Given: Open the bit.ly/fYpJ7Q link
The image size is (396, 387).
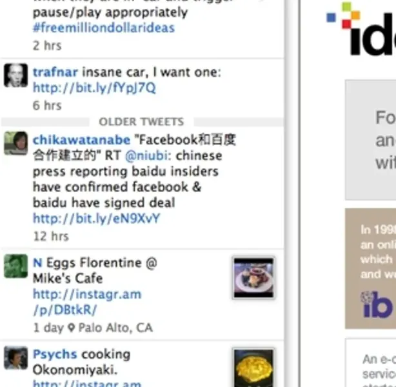Looking at the screenshot, I should click(94, 88).
